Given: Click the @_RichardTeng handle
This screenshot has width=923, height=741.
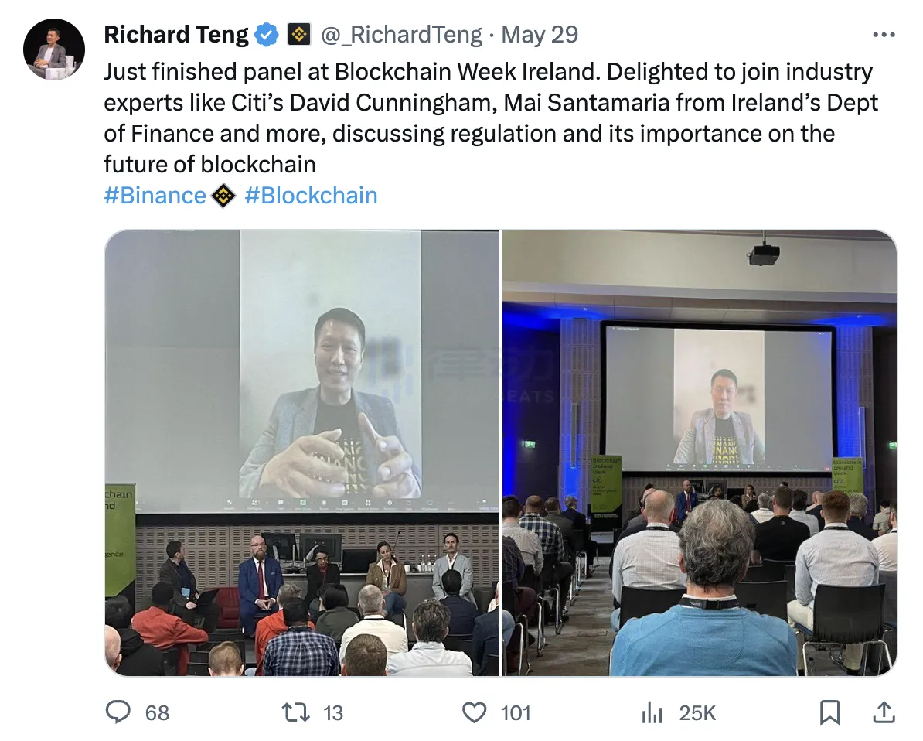Looking at the screenshot, I should 400,35.
